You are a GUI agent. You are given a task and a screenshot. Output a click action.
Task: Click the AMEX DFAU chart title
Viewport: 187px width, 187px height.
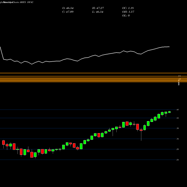(27, 2)
